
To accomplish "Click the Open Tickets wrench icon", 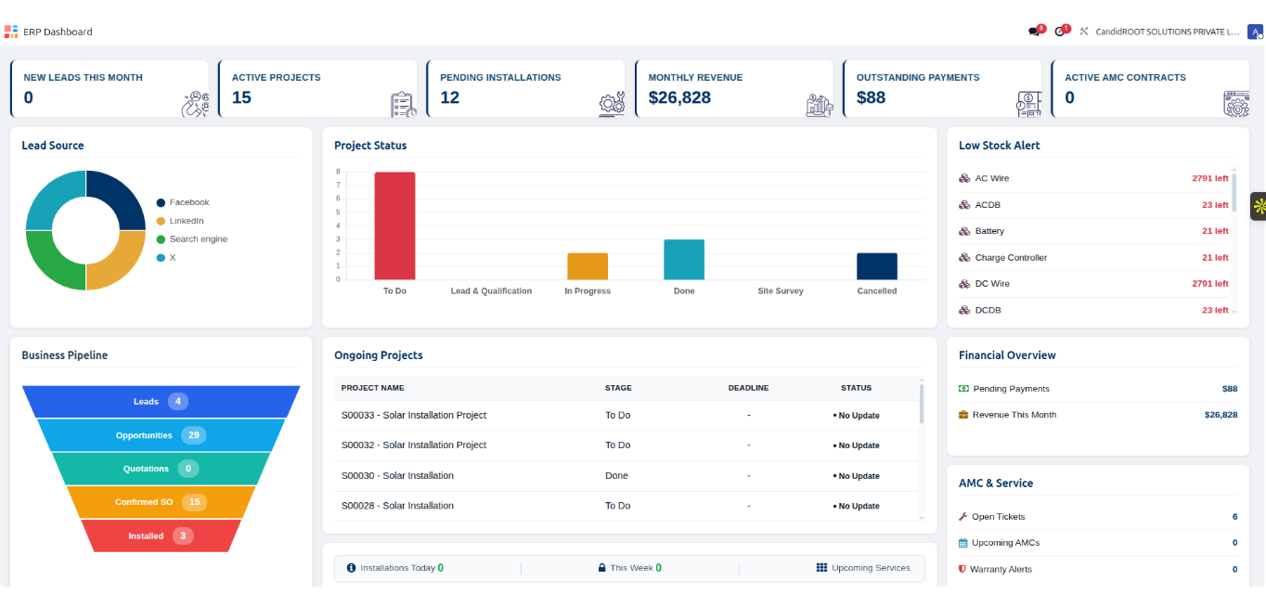I will pyautogui.click(x=963, y=517).
